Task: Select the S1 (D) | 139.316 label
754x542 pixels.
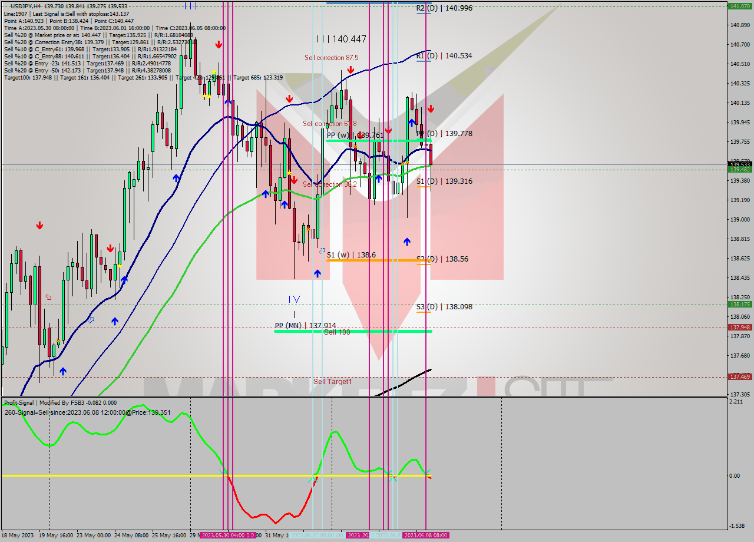Action: 444,181
